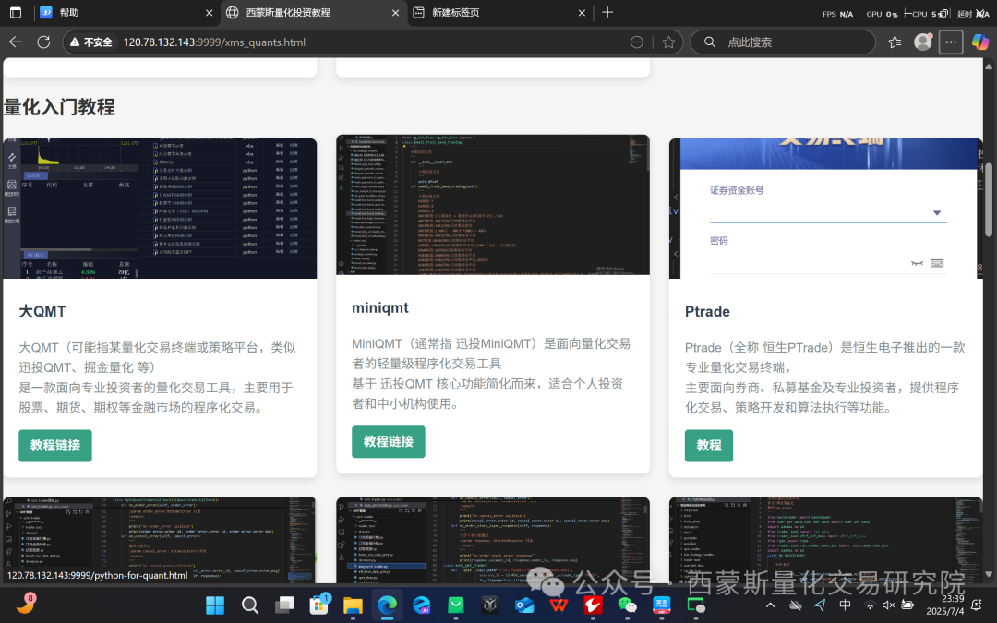
Task: Open WPS Office from the taskbar
Action: pyautogui.click(x=559, y=605)
